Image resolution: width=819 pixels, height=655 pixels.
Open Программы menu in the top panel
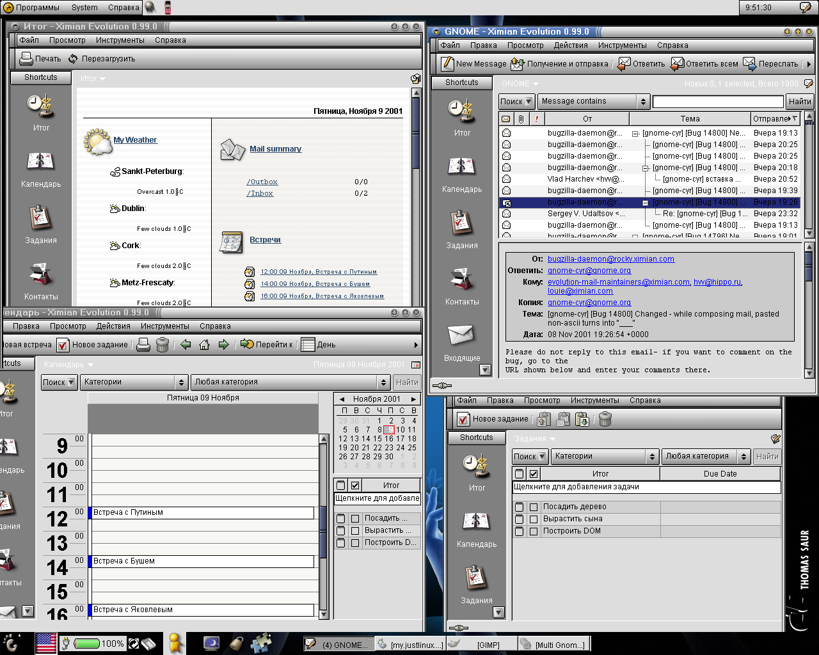31,8
